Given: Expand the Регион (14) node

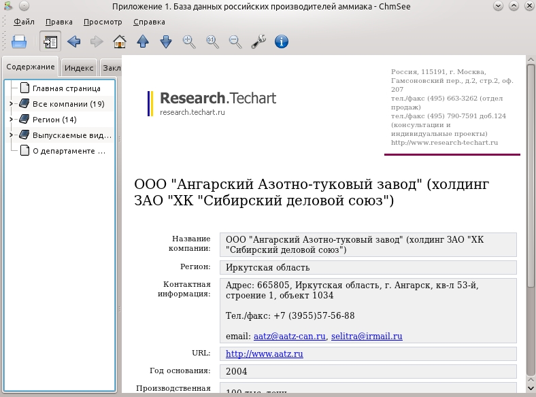Looking at the screenshot, I should pos(11,120).
